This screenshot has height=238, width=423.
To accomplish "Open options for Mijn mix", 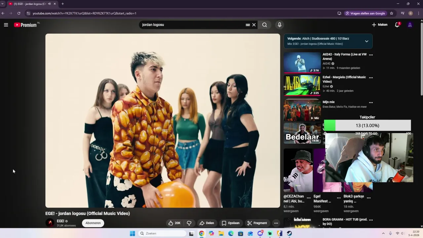I will tap(371, 103).
